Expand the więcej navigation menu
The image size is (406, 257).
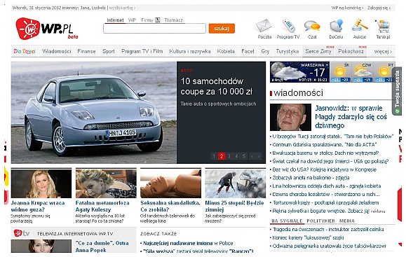[383, 51]
